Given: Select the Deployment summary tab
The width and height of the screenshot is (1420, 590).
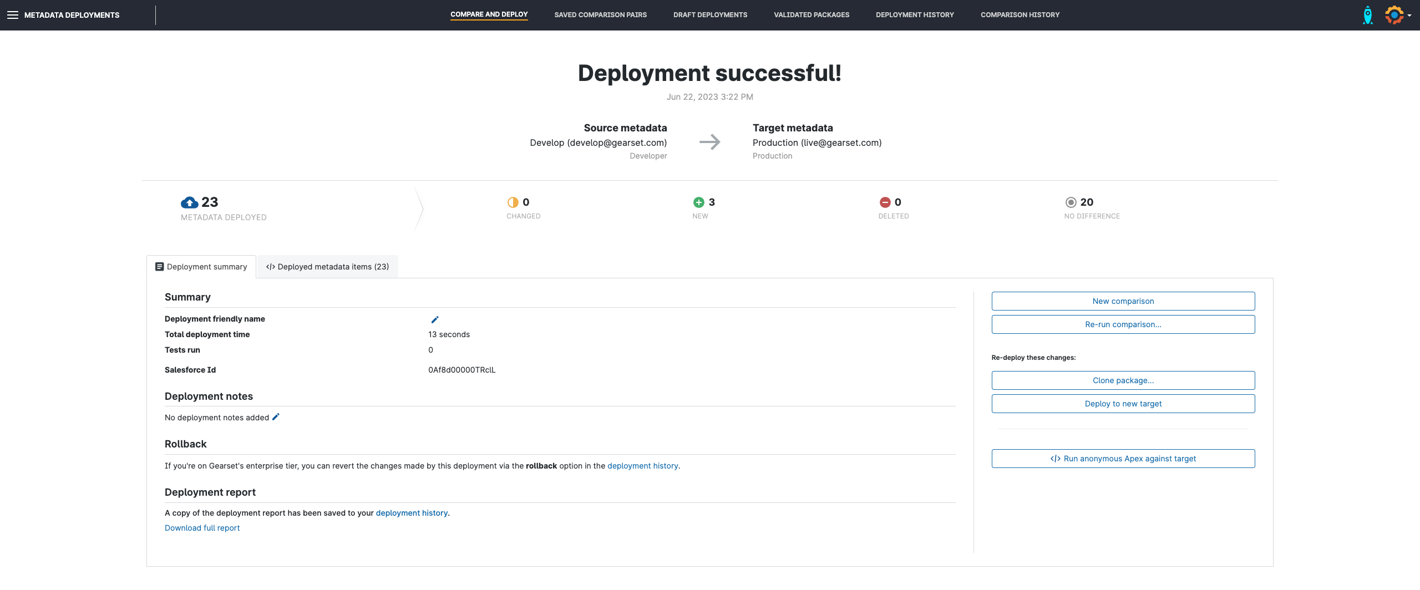Looking at the screenshot, I should 201,267.
